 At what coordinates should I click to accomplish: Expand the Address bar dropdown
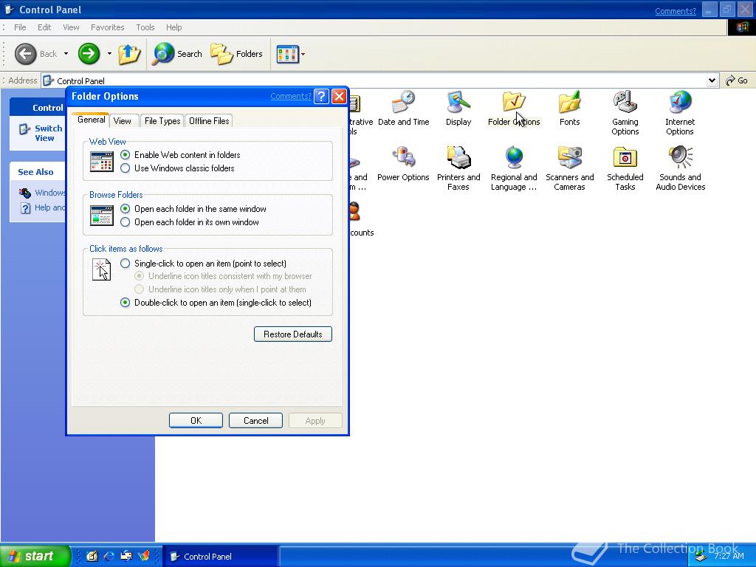coord(712,80)
